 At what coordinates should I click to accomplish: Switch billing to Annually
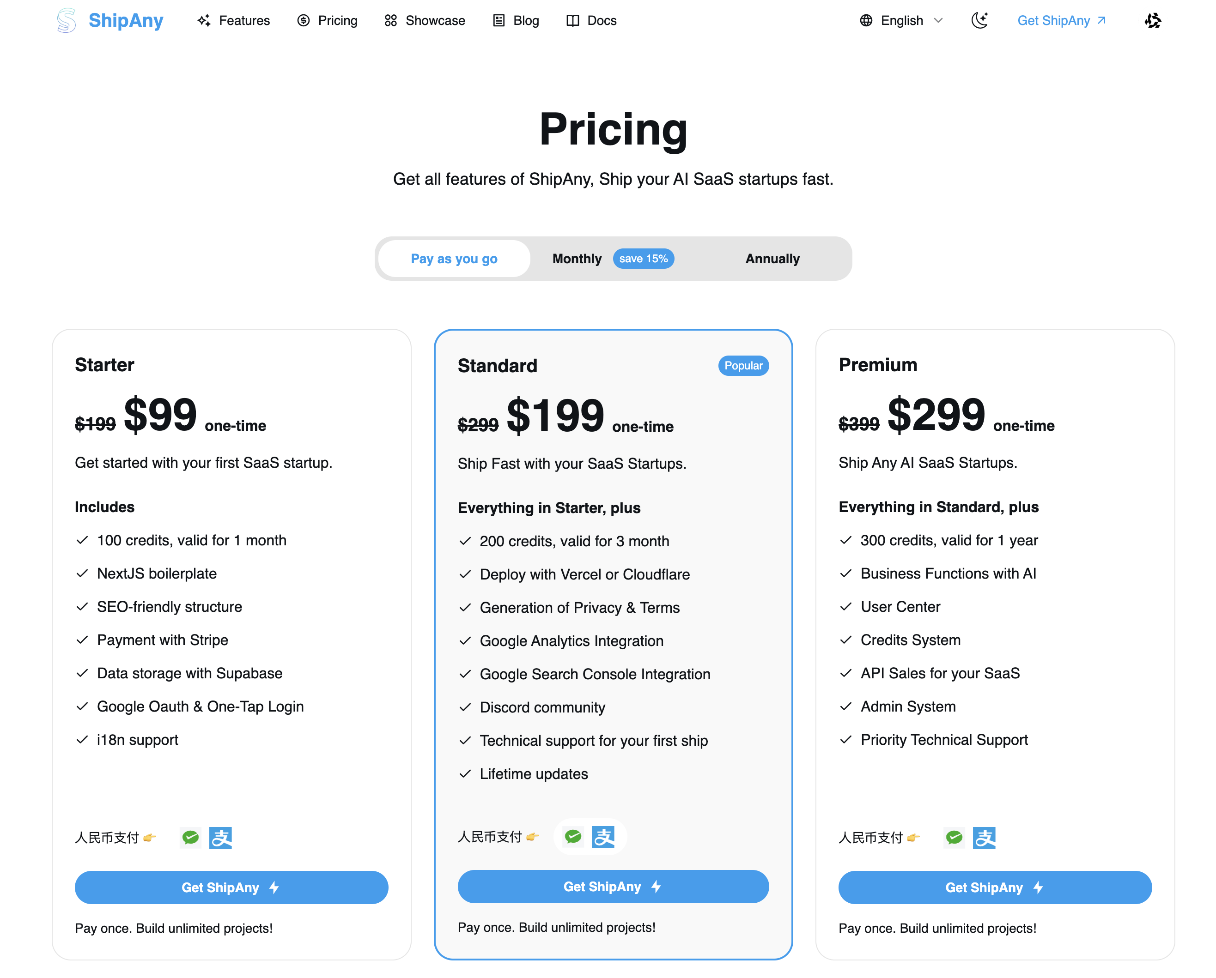click(x=772, y=259)
